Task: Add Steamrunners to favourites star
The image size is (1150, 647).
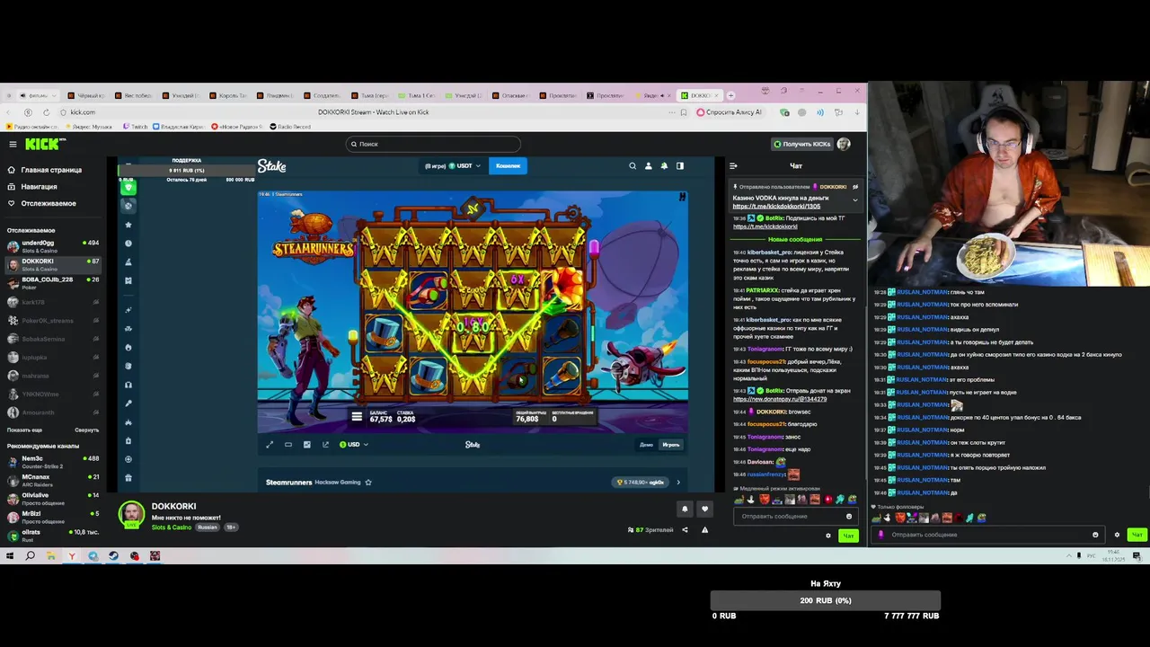Action: point(368,483)
